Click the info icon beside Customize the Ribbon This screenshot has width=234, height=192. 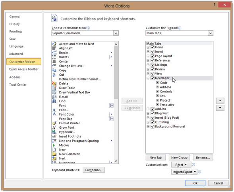[x=180, y=28]
